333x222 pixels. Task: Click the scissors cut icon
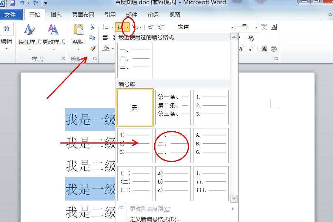[x=92, y=27]
